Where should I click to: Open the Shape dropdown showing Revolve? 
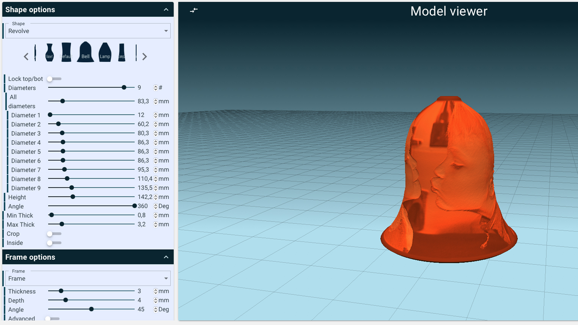click(x=88, y=31)
